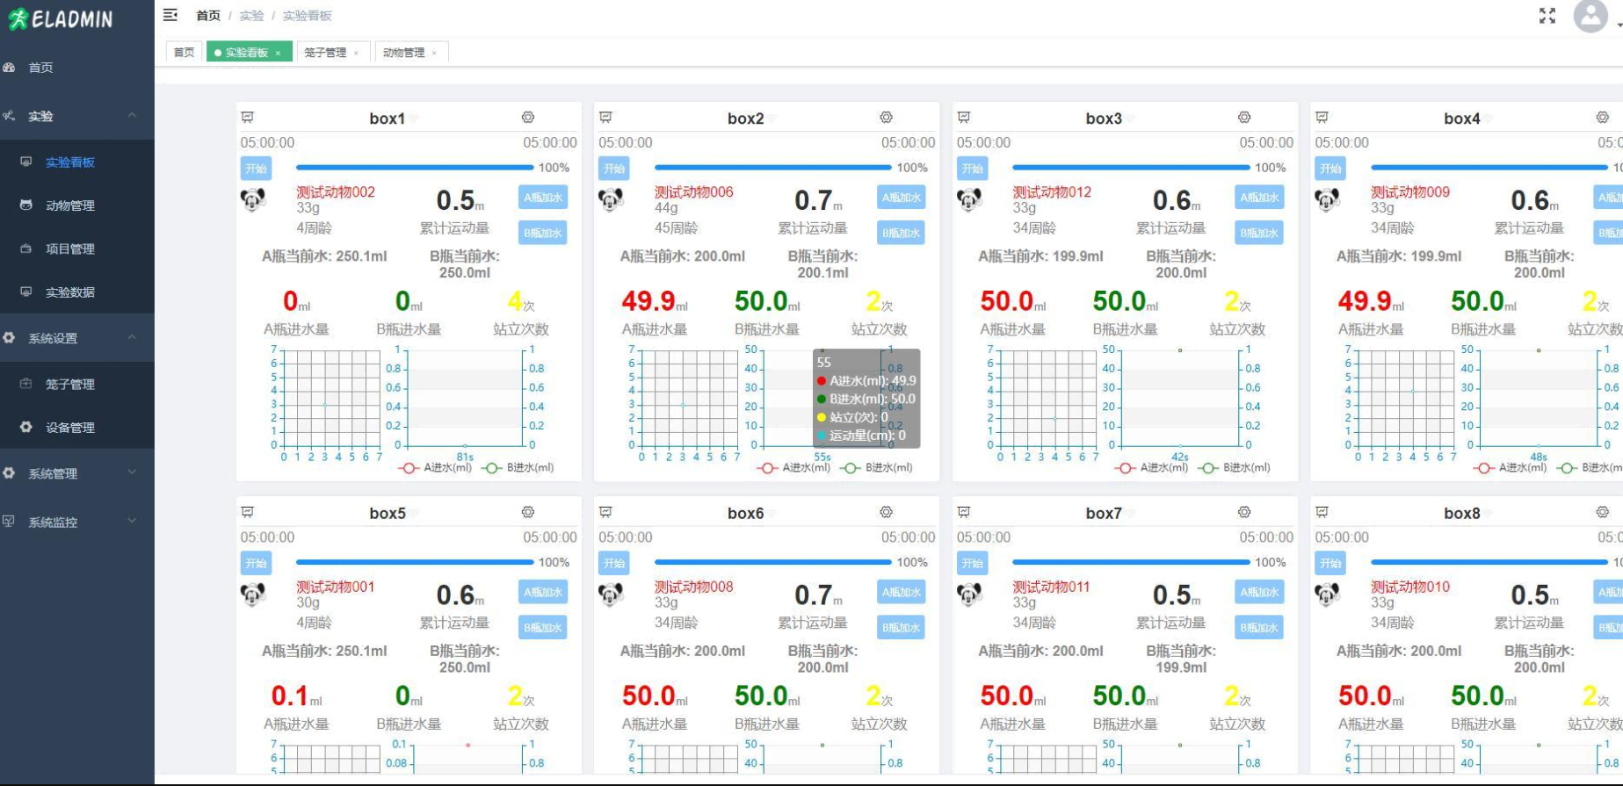Click box3 progress bar at 100%

tap(1131, 167)
